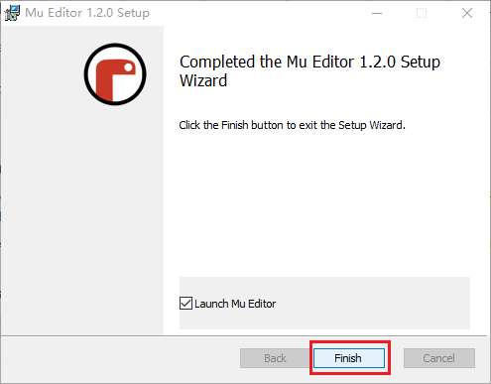Minimize the Mu Editor Setup window
This screenshot has height=384, width=491.
pyautogui.click(x=377, y=13)
